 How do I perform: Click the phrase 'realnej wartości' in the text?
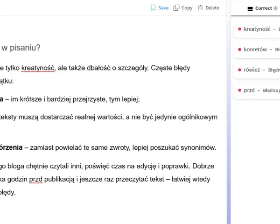(x=99, y=117)
